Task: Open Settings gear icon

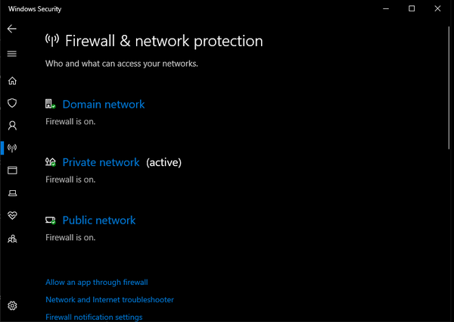Action: (12, 306)
